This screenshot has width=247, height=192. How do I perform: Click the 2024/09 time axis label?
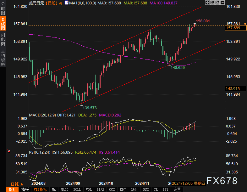point(73,183)
